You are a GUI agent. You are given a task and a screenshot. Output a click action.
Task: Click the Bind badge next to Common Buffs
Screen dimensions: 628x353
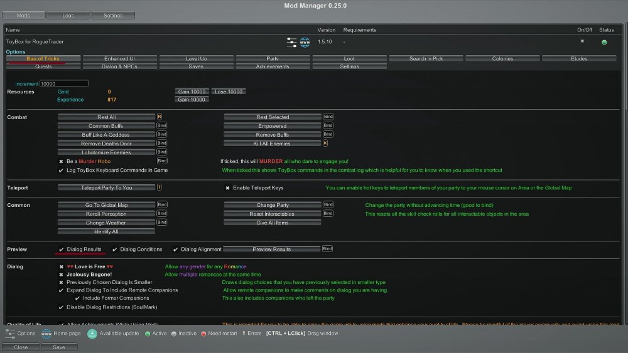[161, 125]
